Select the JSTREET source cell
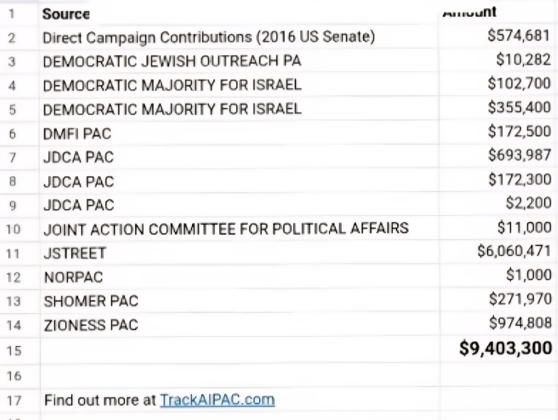 [x=75, y=253]
